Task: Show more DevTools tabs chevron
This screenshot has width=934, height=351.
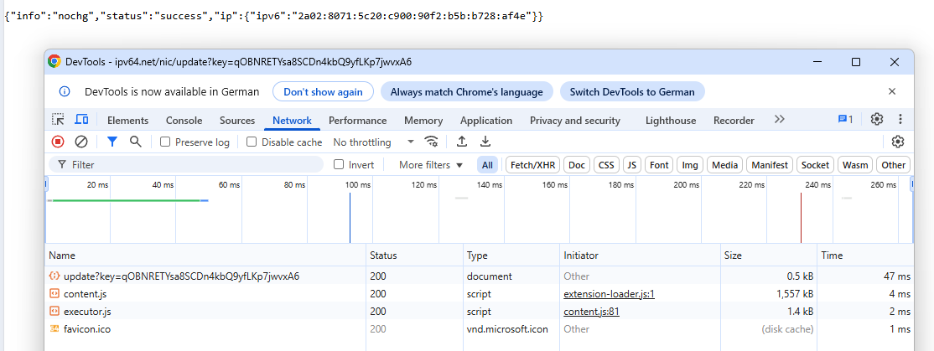Action: tap(779, 120)
